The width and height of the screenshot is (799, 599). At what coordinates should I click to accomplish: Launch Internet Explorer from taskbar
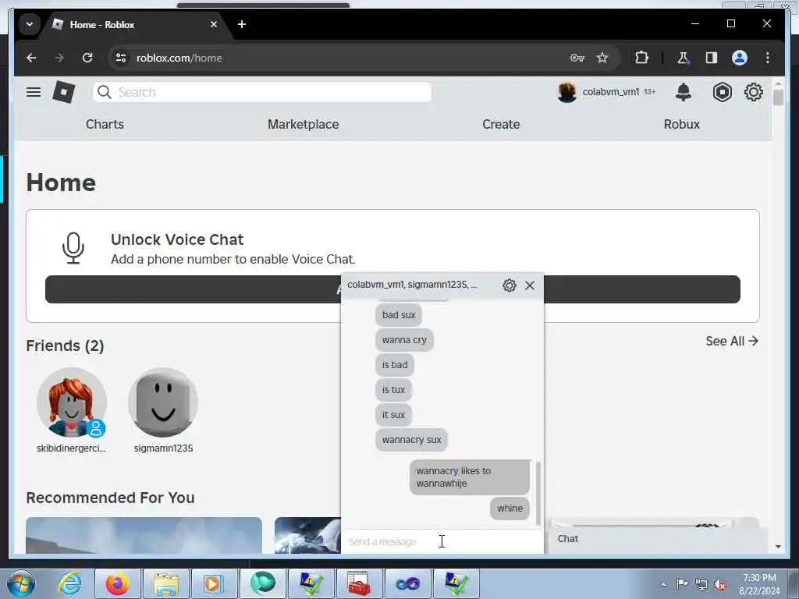pyautogui.click(x=69, y=583)
